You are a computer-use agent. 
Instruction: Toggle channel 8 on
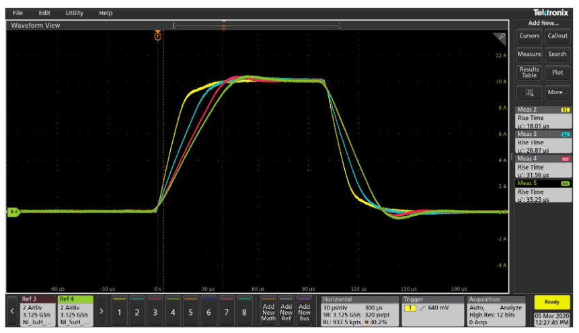pos(244,311)
